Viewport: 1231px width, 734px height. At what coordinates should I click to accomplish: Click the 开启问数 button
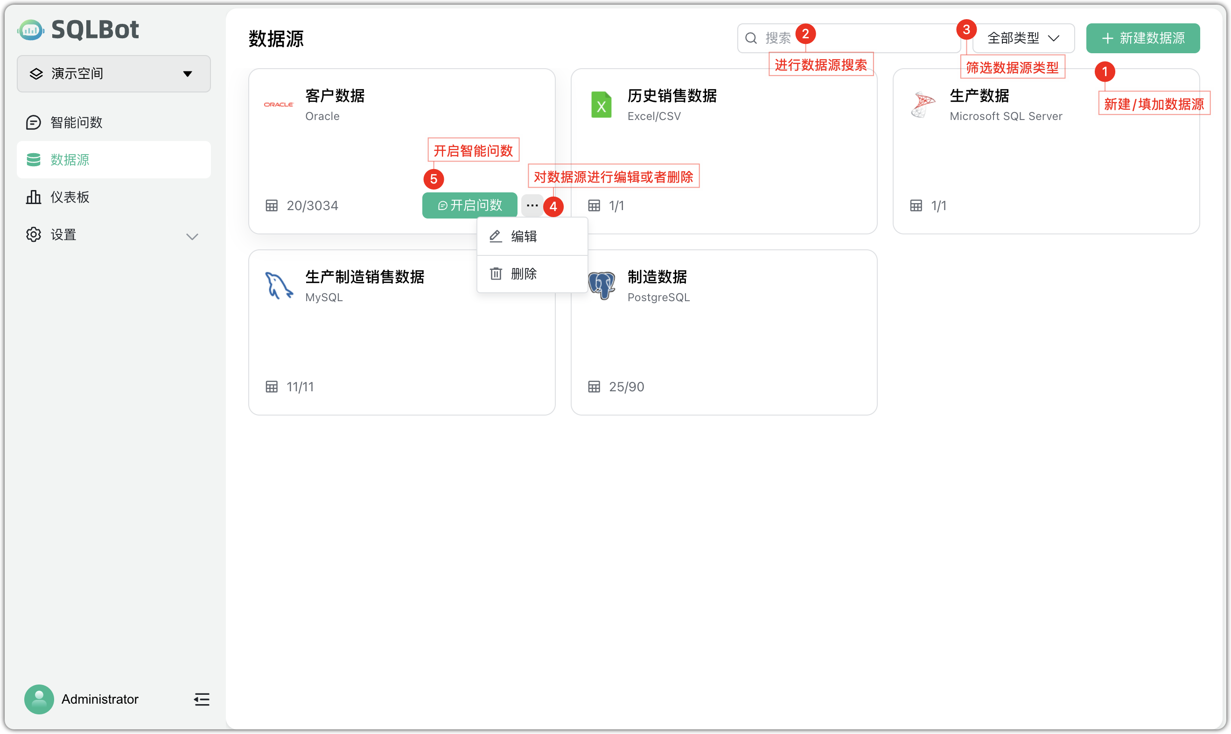(x=469, y=205)
